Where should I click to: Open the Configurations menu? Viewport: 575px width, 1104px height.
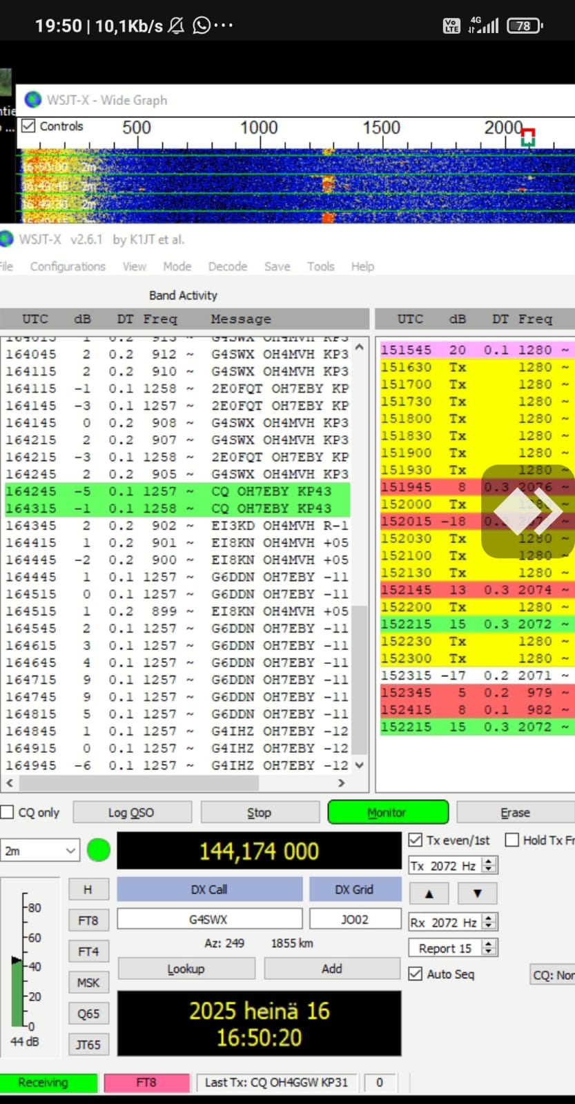pos(68,266)
